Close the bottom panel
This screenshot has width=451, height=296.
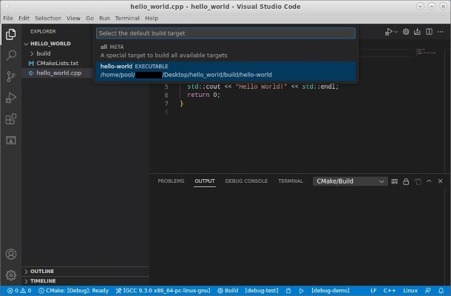point(440,181)
